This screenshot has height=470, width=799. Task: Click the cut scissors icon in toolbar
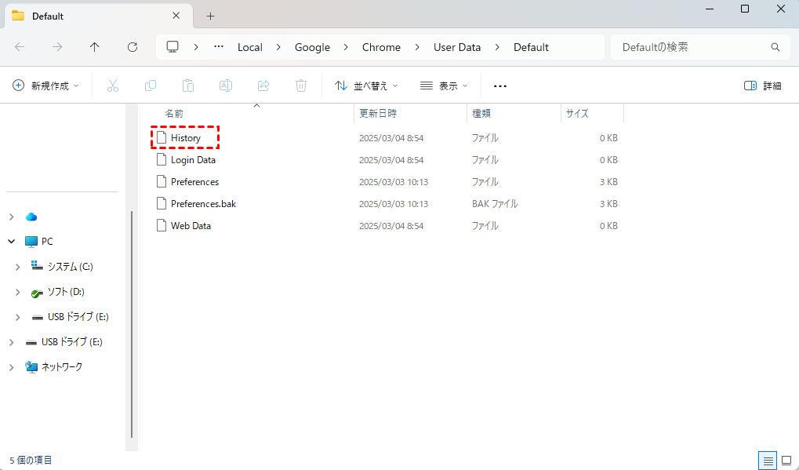tap(113, 86)
